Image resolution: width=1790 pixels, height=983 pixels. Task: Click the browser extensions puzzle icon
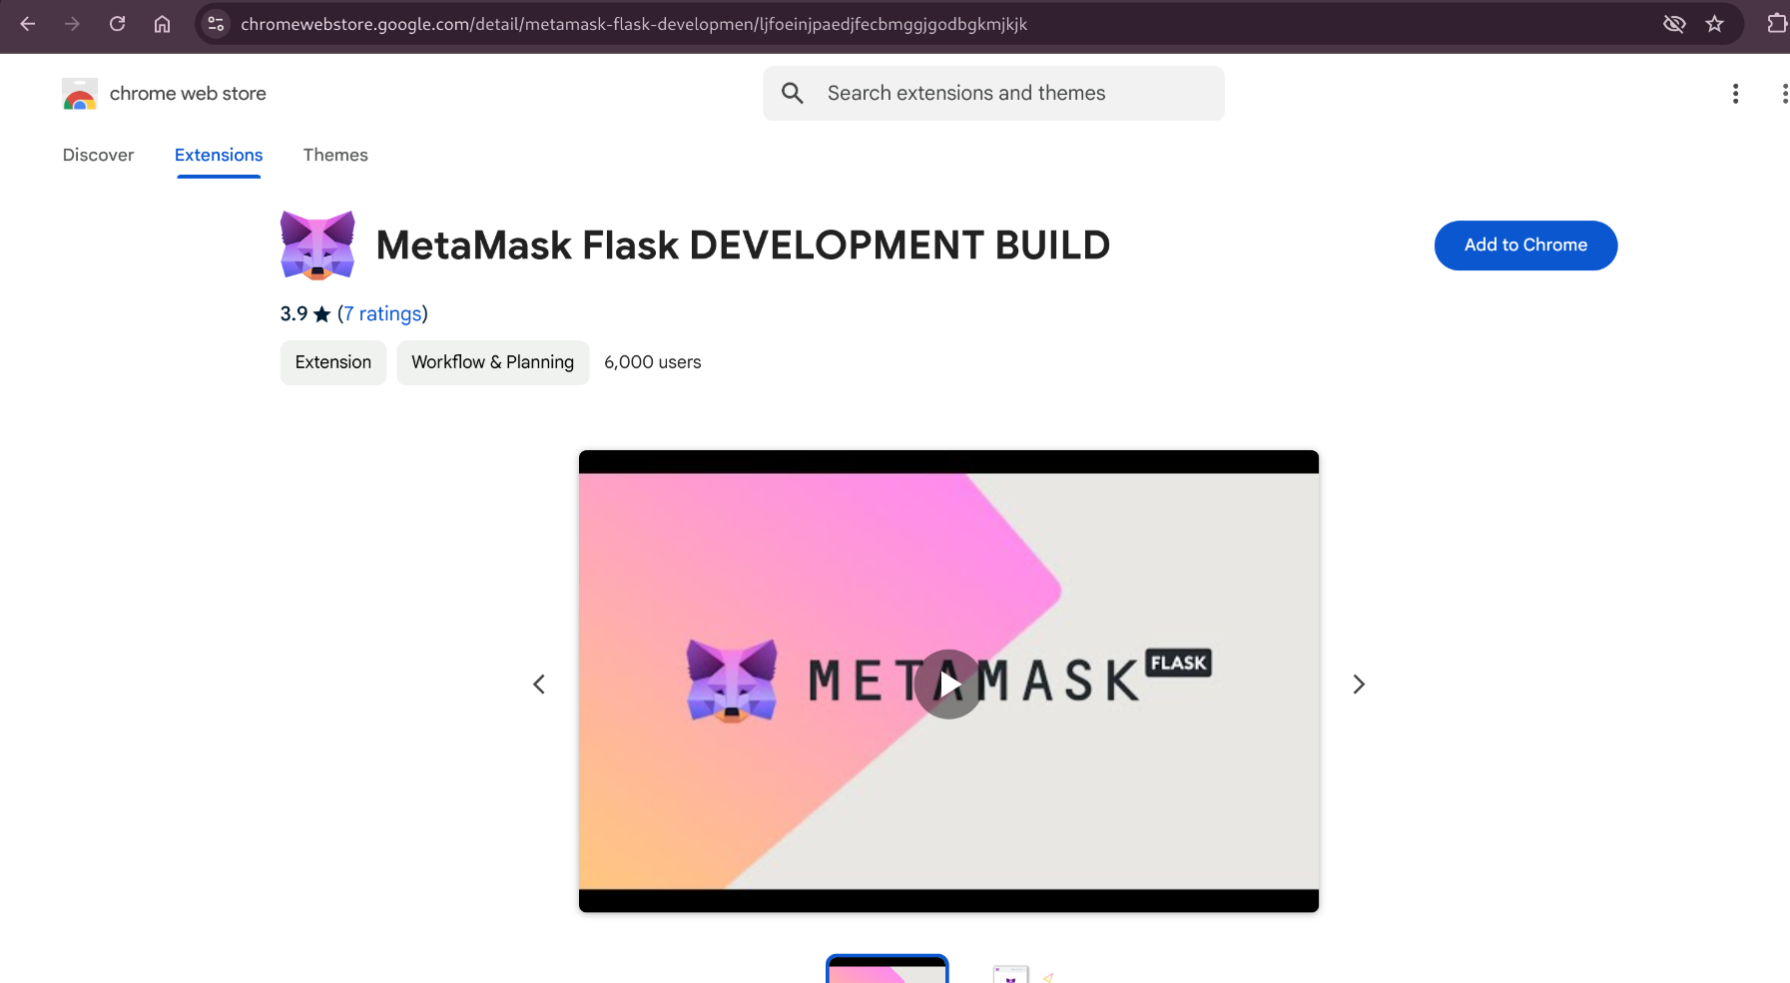click(1778, 23)
